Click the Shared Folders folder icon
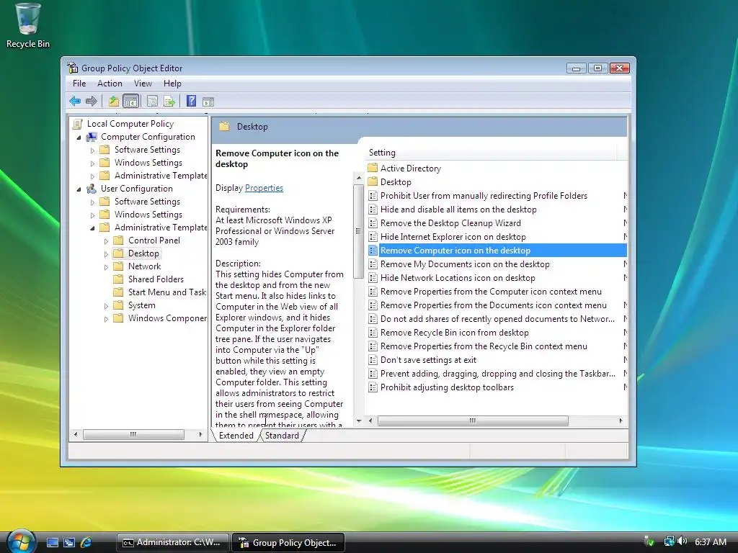738x553 pixels. click(x=119, y=279)
